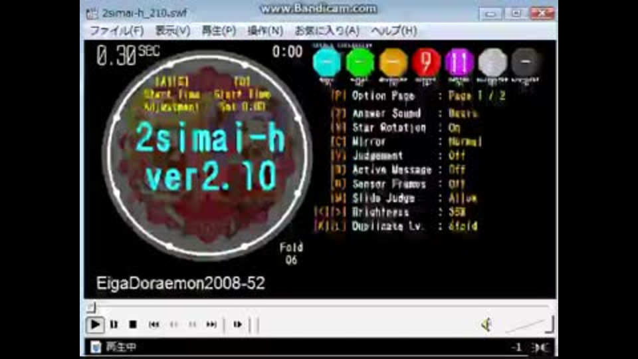Toggle the Slide Judge 'Allow' value

pos(463,198)
